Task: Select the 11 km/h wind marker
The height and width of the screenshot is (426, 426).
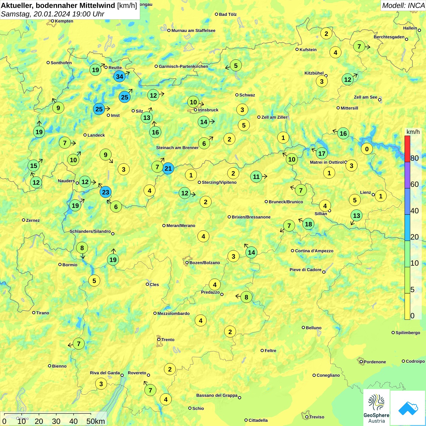Action: 256,176
